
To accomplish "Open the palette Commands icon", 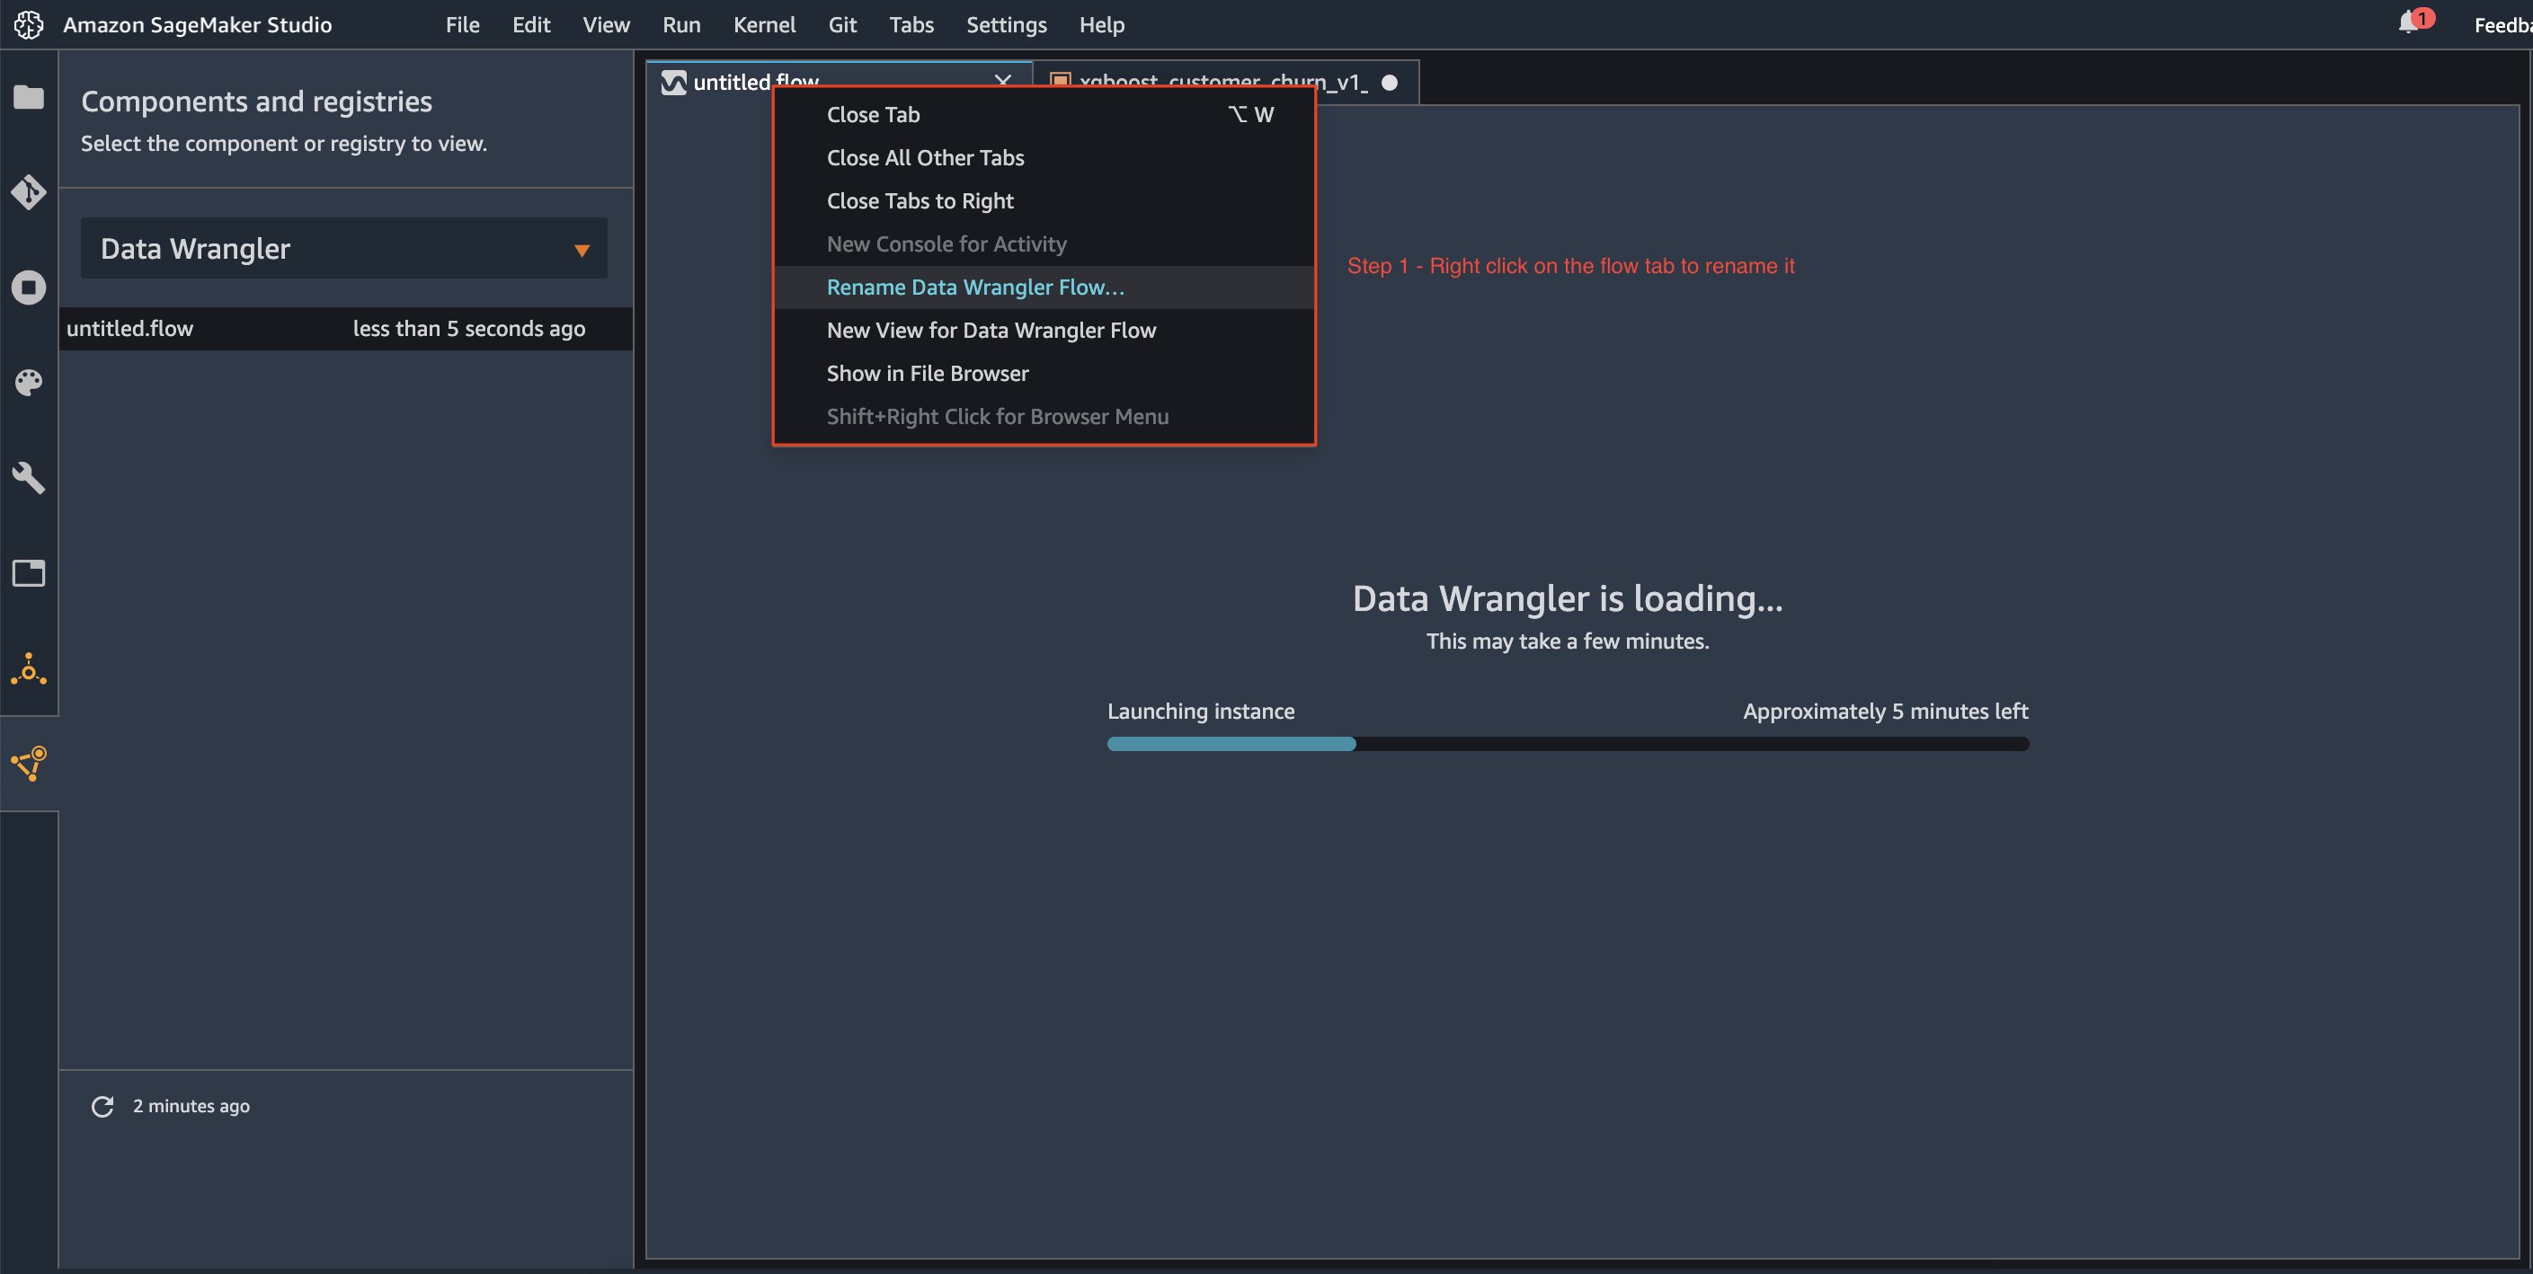I will click(x=29, y=383).
